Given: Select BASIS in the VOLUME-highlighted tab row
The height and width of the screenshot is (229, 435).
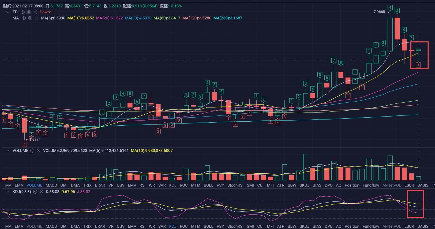Looking at the screenshot, I should point(423,185).
